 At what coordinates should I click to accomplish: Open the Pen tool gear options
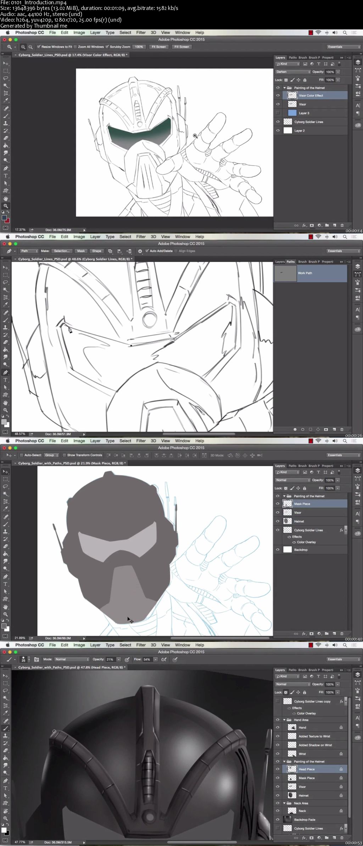click(140, 251)
